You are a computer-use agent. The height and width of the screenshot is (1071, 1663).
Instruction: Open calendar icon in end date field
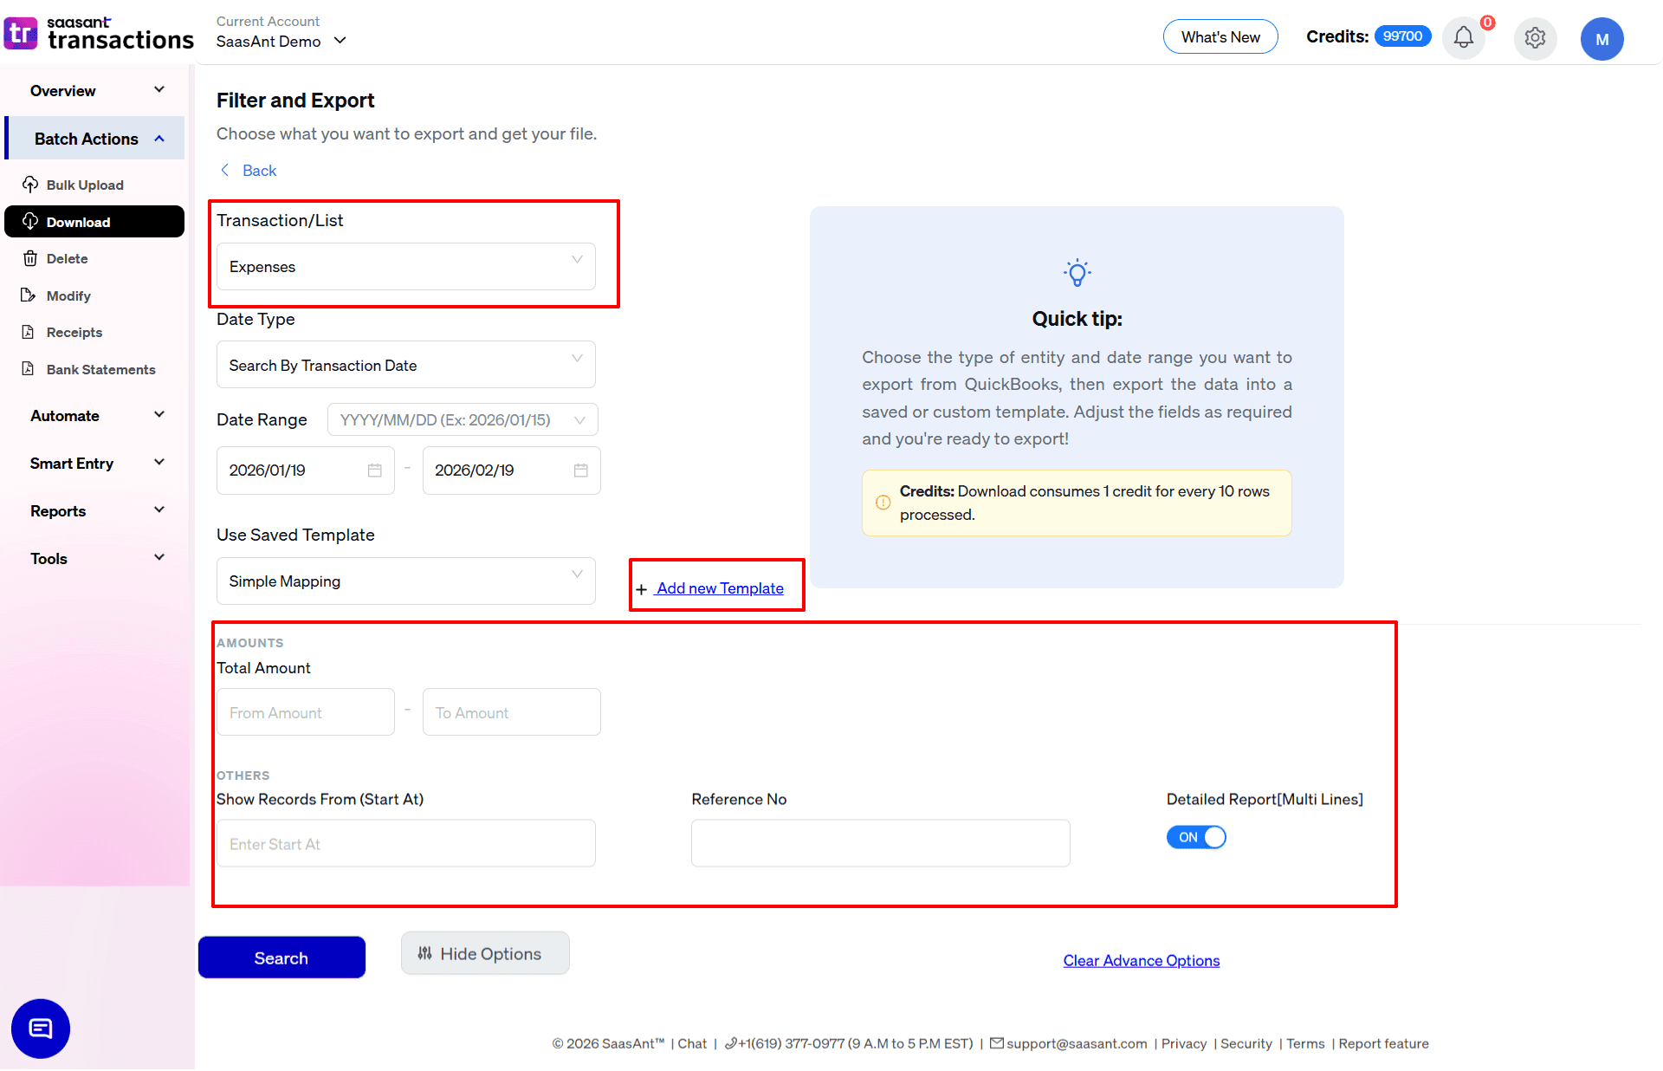click(x=580, y=471)
